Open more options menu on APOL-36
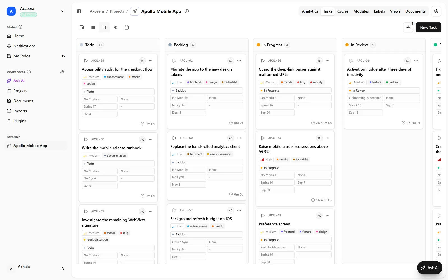This screenshot has width=448, height=280. click(x=416, y=61)
